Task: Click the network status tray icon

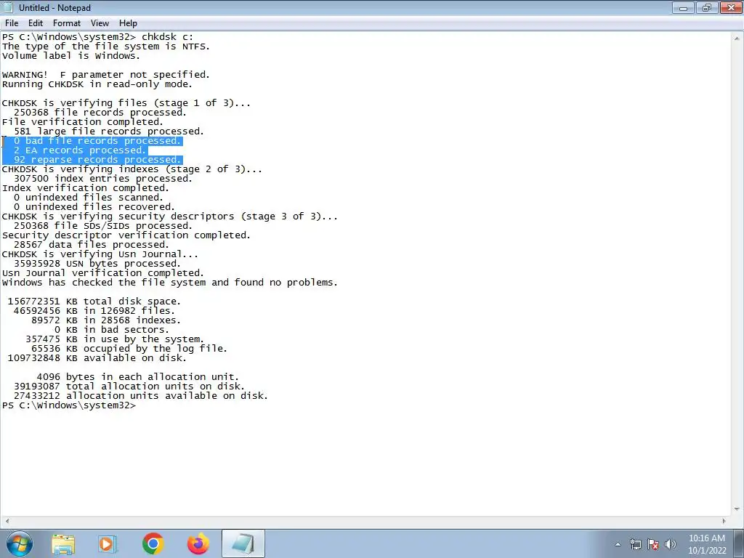Action: coord(635,544)
